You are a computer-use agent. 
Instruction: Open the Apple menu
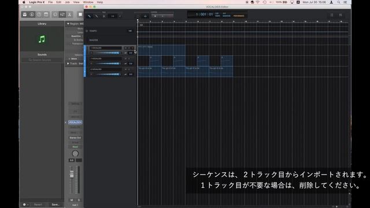pos(24,2)
